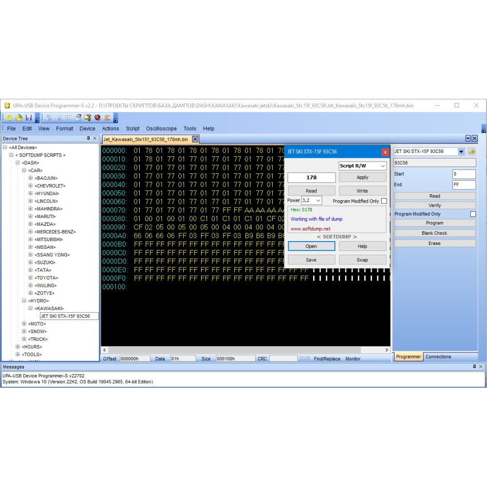Image resolution: width=487 pixels, height=487 pixels.
Task: Click Verify in Programmer panel
Action: [434, 206]
